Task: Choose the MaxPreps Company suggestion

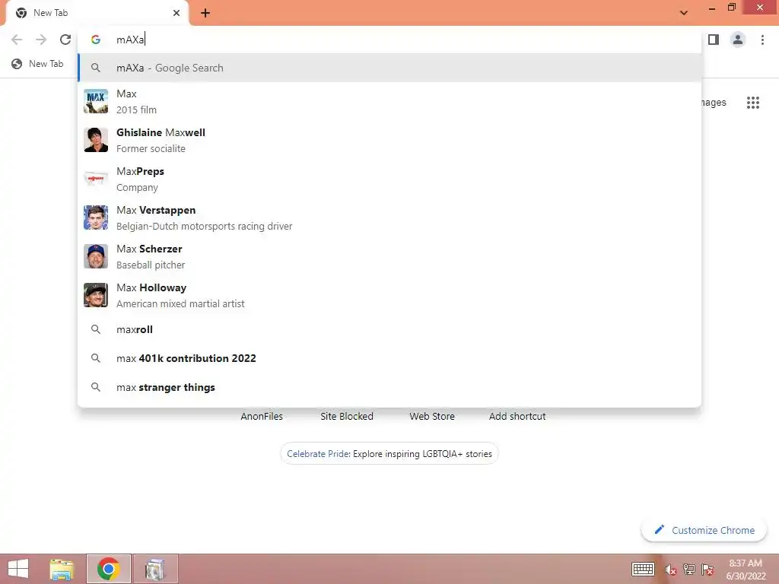Action: click(389, 179)
